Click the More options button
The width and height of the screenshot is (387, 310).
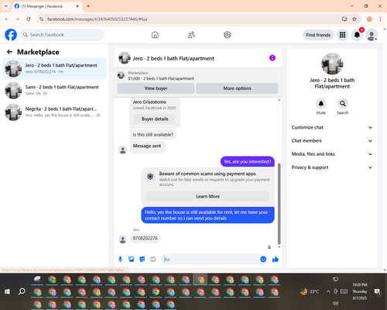pyautogui.click(x=237, y=88)
